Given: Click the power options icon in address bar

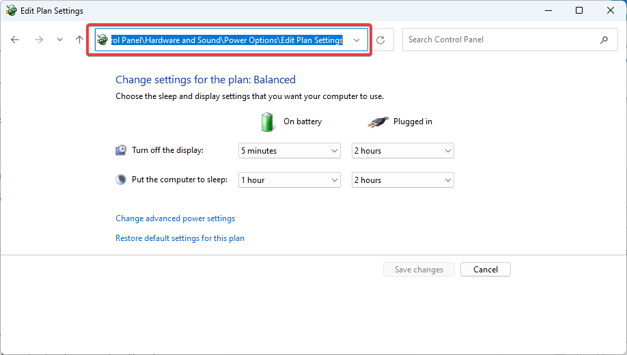Looking at the screenshot, I should 102,40.
